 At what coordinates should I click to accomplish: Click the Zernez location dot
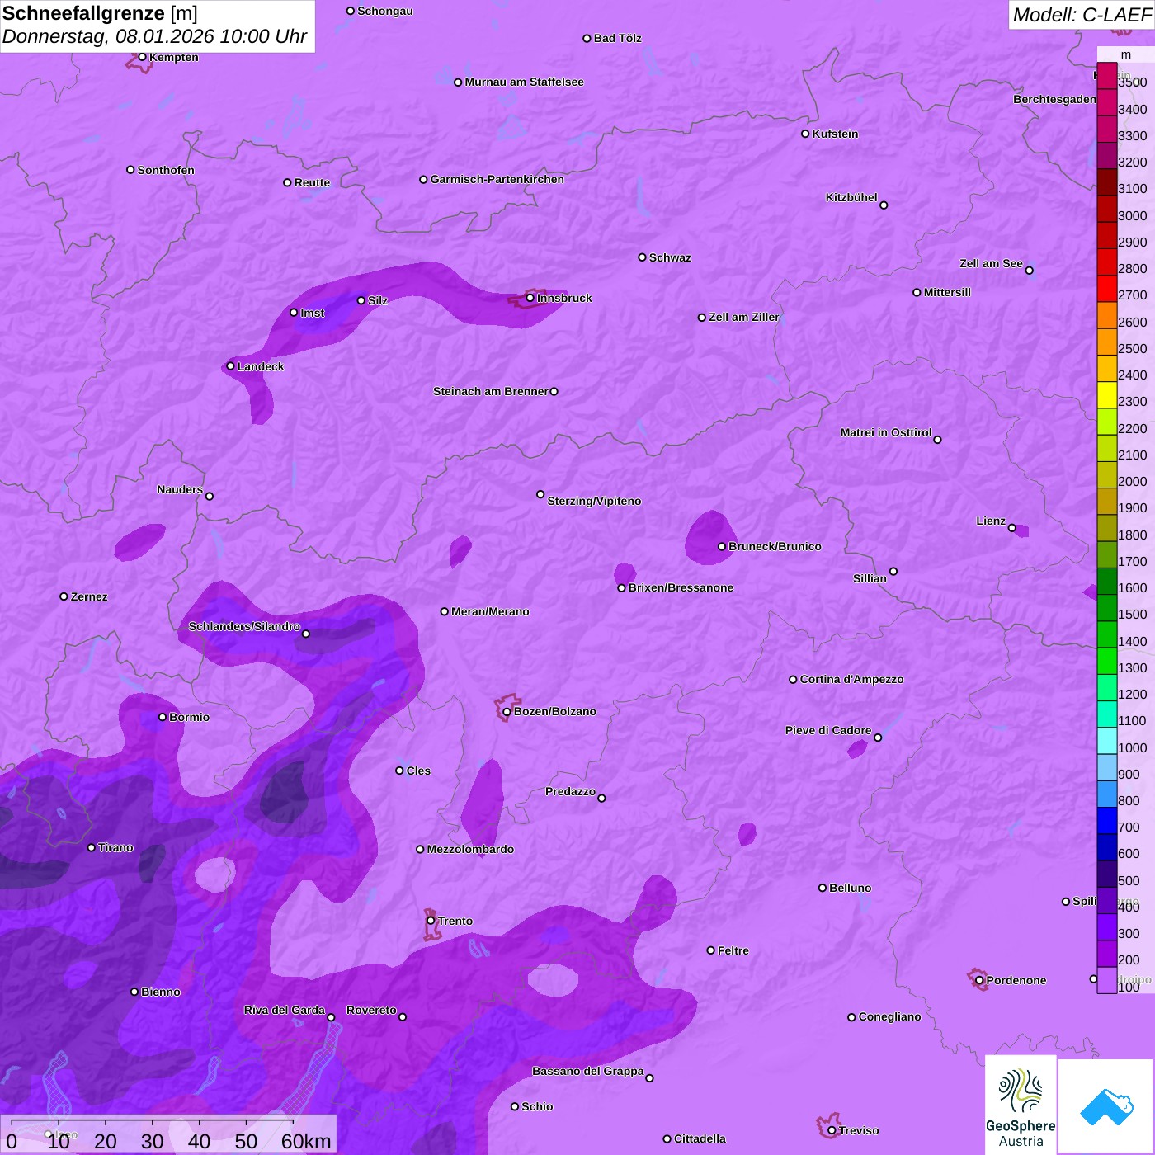(64, 596)
